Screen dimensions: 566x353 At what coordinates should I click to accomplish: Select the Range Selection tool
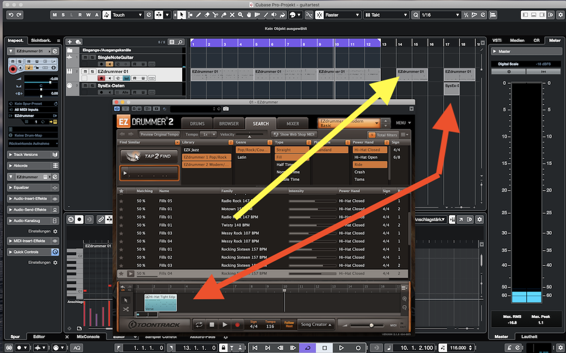pos(190,15)
